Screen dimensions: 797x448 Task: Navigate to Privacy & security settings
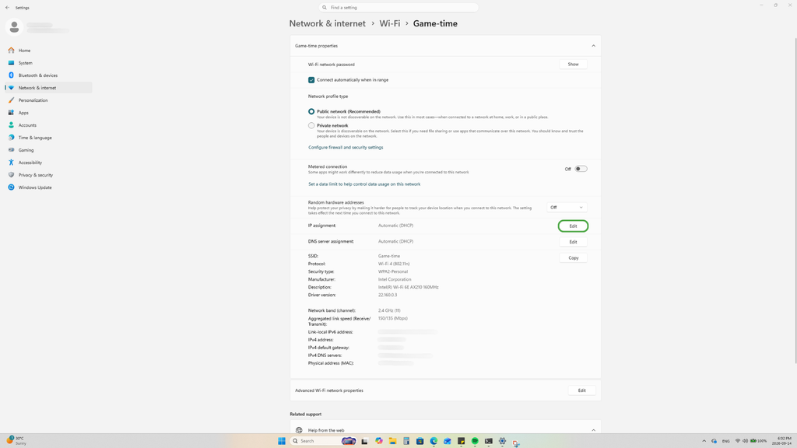click(48, 175)
